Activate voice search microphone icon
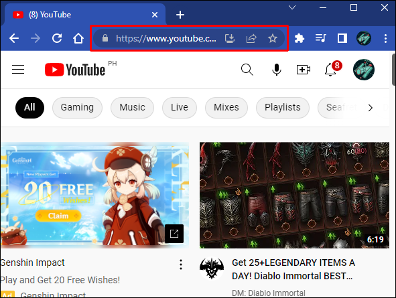396x298 pixels. tap(277, 70)
